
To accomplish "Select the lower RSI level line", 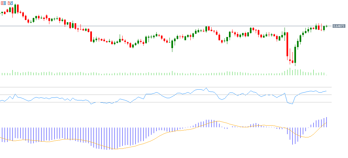I will (164, 102).
